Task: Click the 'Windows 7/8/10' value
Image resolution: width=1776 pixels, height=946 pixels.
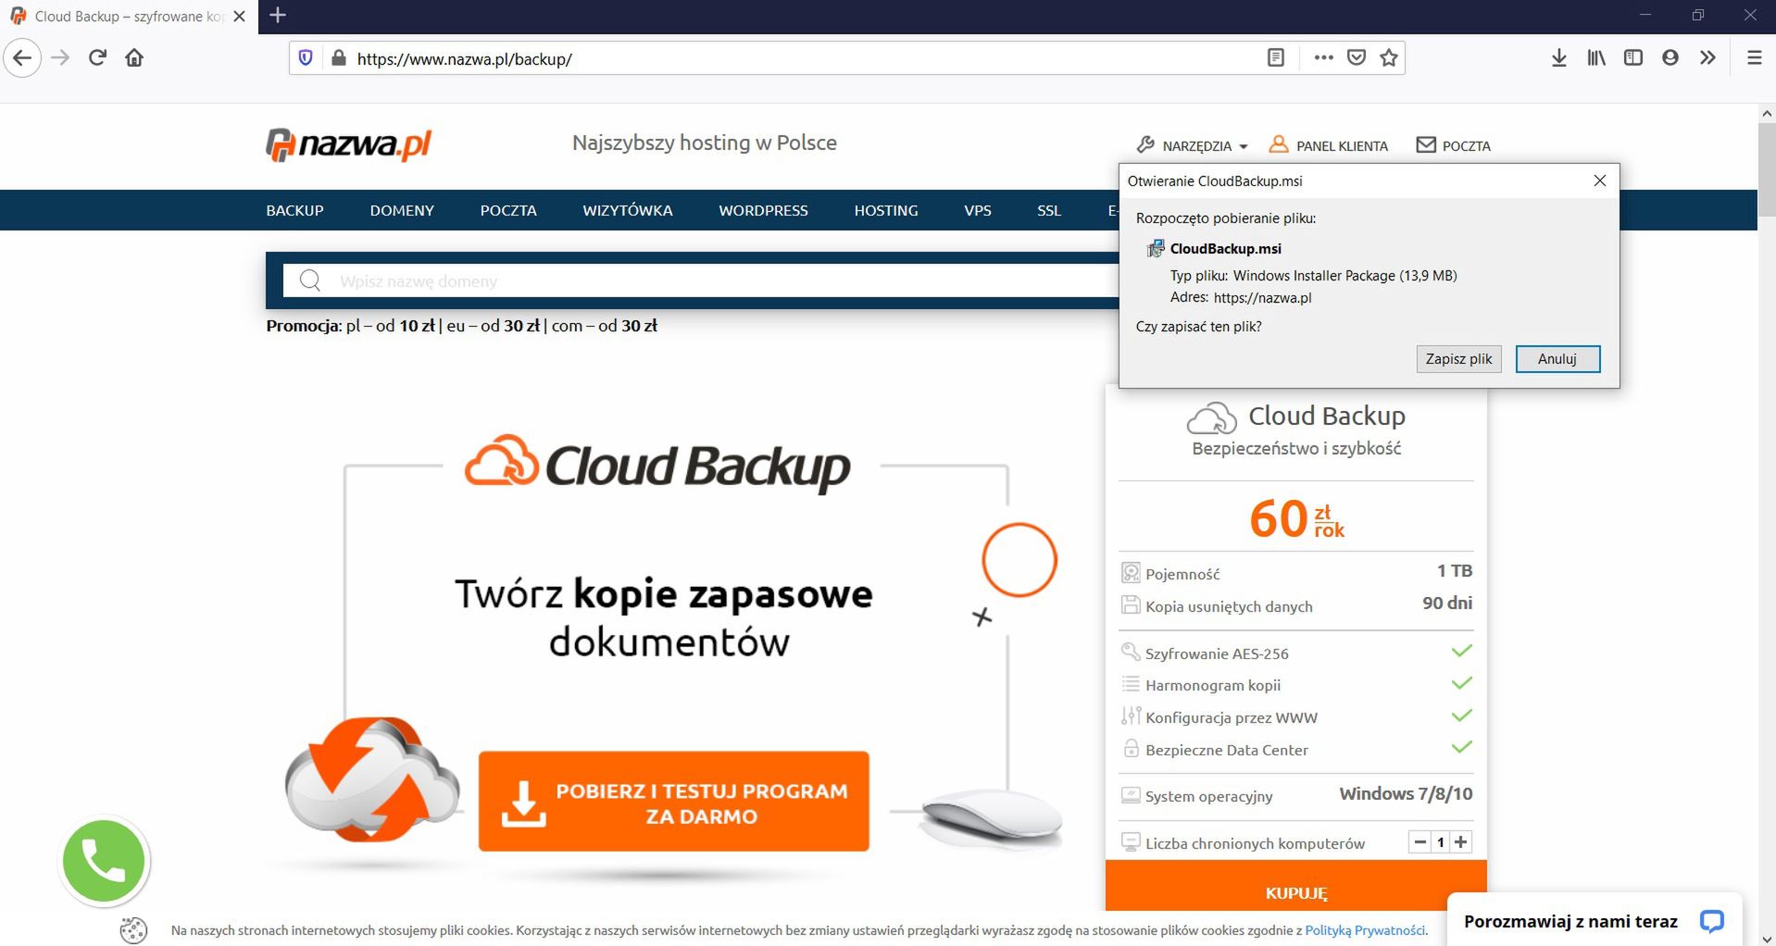Action: (1406, 794)
